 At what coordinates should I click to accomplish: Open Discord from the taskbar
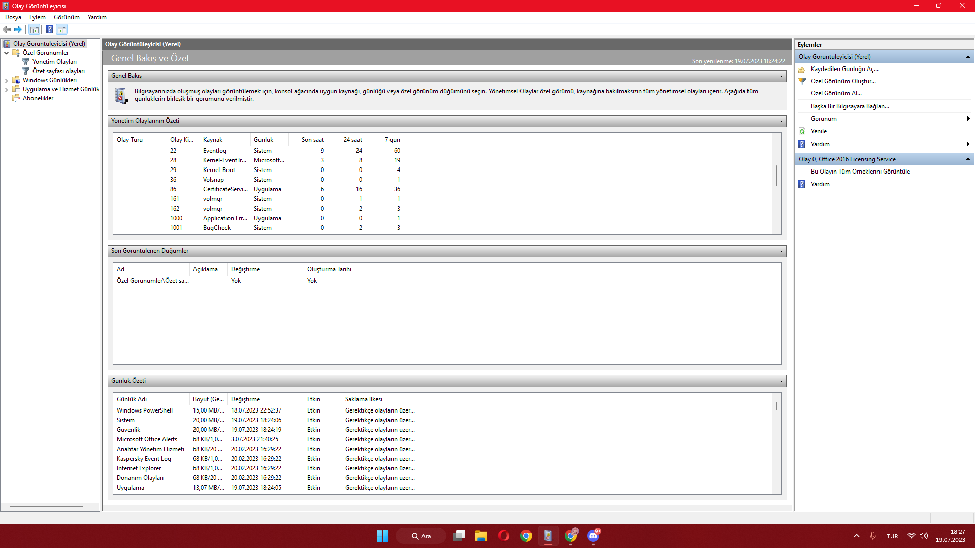tap(593, 536)
